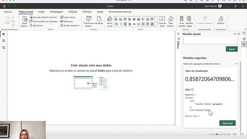Click the Cut scissors icon
Screen dimensions: 247x139
13,17
